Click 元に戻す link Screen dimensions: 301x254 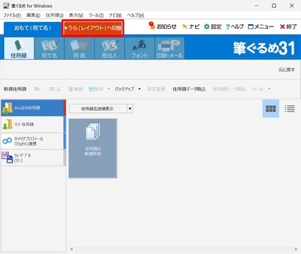point(287,70)
